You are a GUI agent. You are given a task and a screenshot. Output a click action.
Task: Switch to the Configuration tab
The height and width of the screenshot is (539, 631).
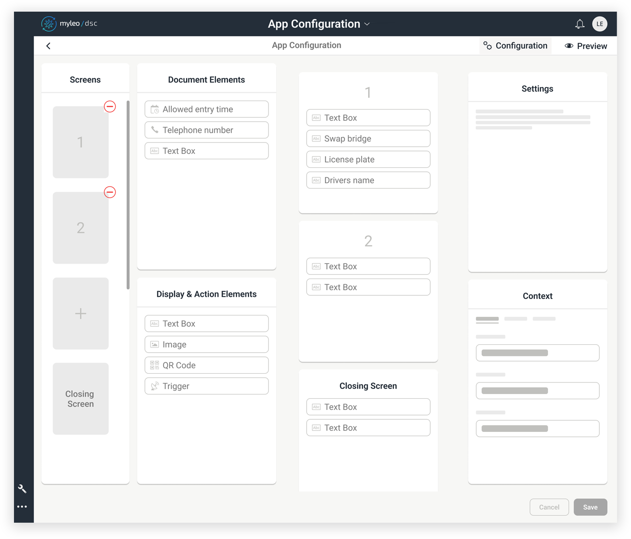pos(515,46)
